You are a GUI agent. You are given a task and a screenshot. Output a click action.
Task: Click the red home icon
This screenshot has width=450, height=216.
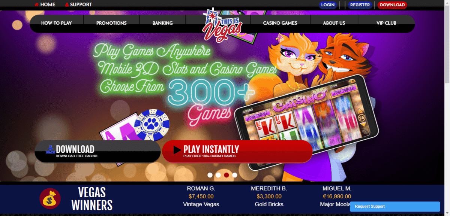pos(36,5)
